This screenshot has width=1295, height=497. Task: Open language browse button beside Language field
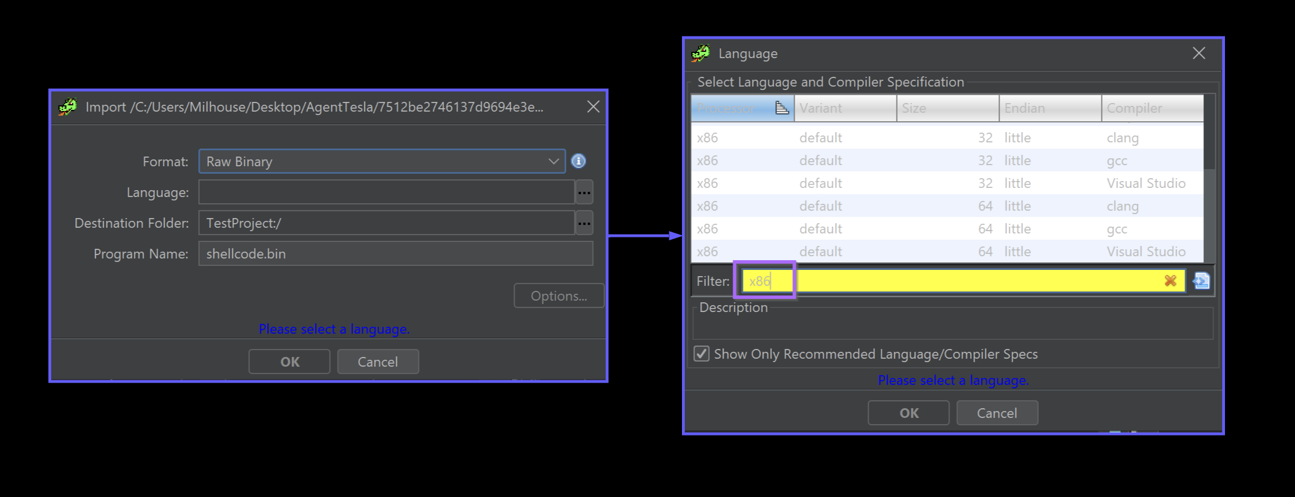pyautogui.click(x=584, y=192)
